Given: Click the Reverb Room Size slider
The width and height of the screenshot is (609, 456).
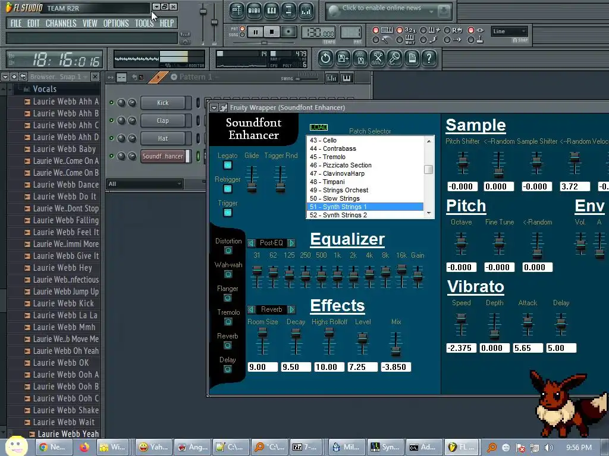Looking at the screenshot, I should coord(262,341).
